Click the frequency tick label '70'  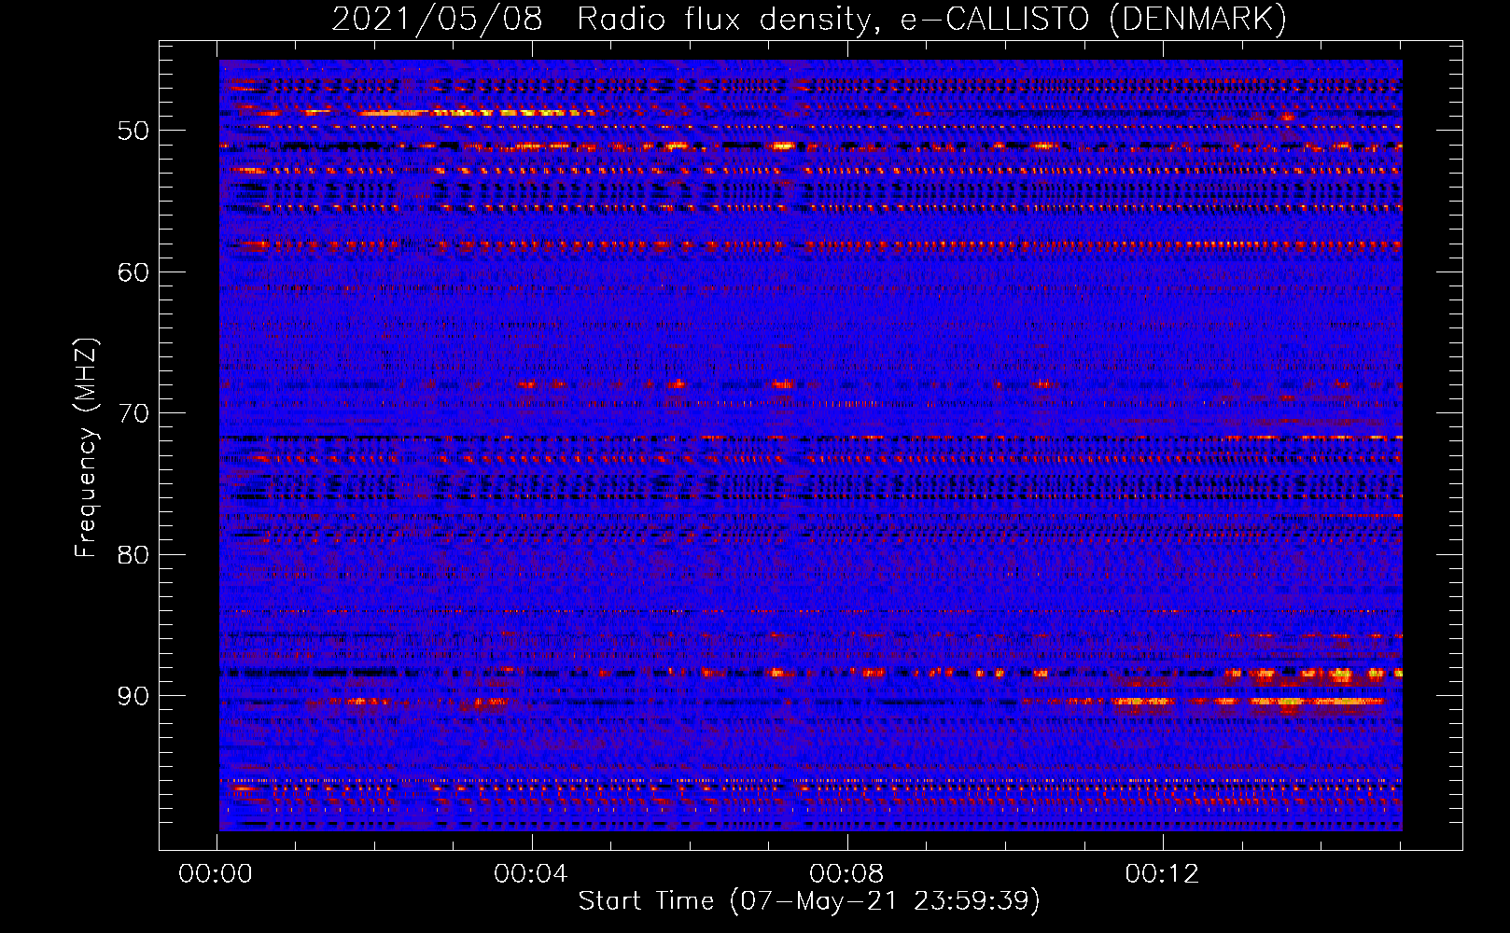(x=133, y=413)
